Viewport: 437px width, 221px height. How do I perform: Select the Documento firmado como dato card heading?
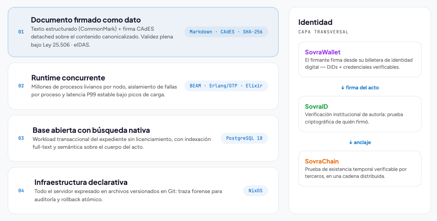[x=86, y=20]
